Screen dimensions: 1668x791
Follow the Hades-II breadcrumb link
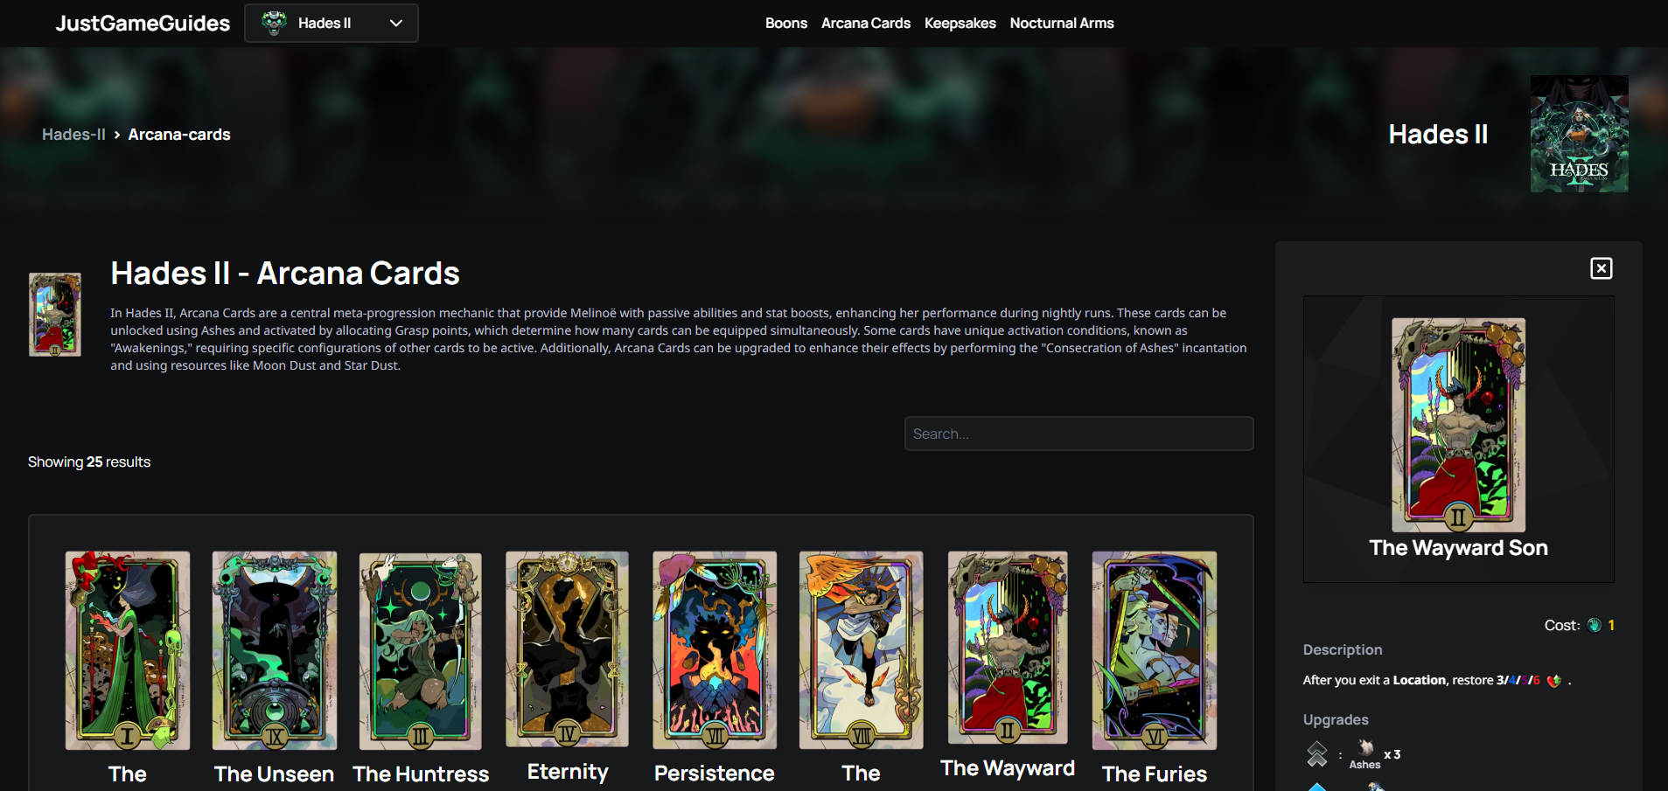(x=73, y=135)
